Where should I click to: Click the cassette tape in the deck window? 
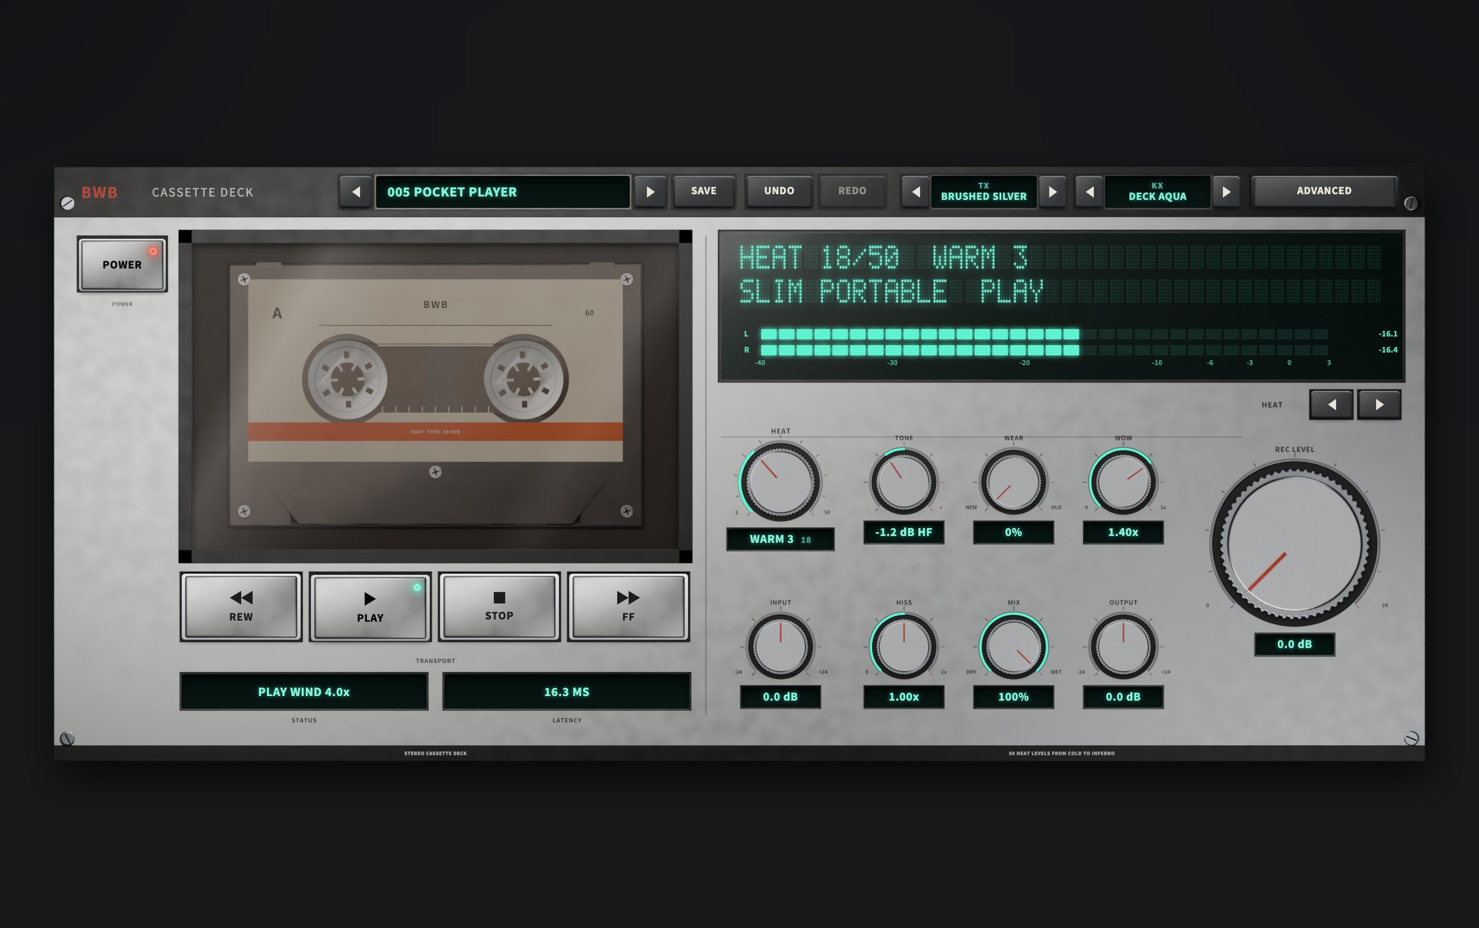435,395
